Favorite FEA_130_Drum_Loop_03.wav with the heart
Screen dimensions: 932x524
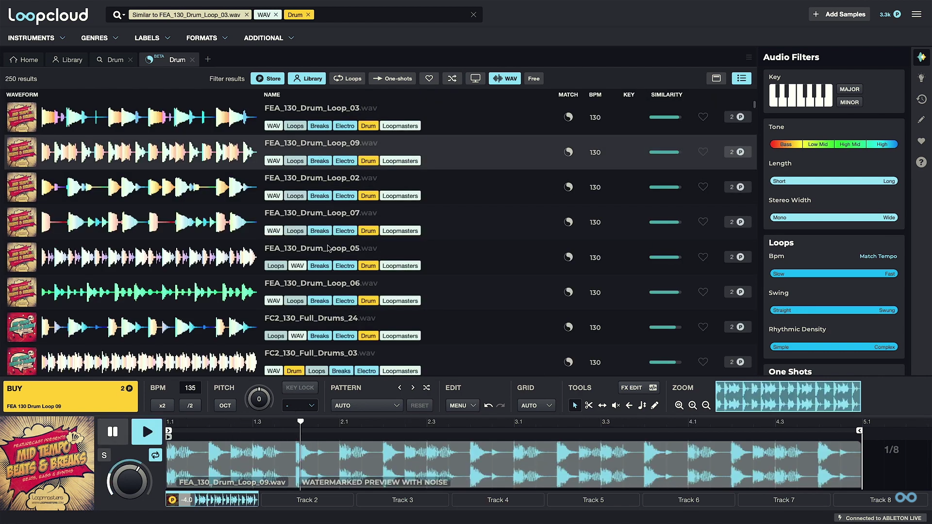point(703,117)
